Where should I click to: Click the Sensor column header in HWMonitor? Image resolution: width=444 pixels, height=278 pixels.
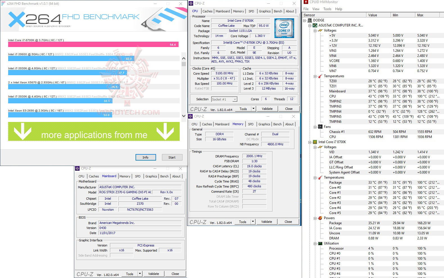tap(334, 15)
